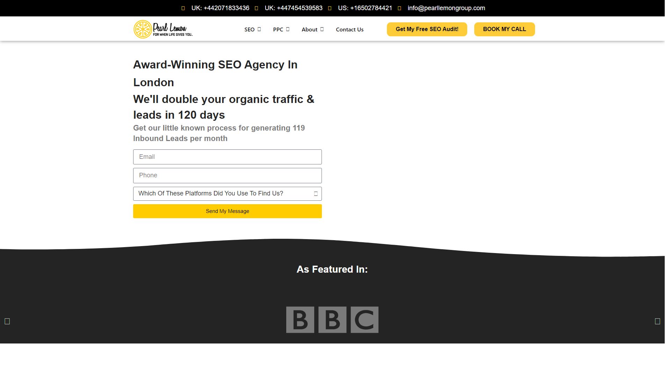Click the icon before US +16502784421
Screen dimensions: 671x377
[x=330, y=8]
